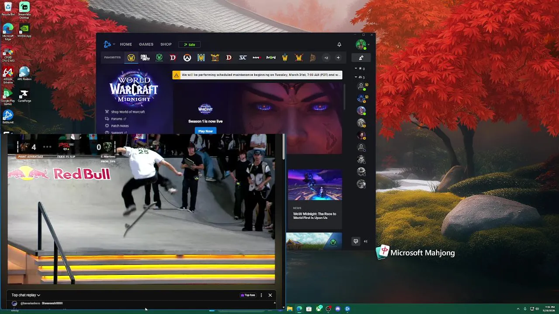Open the Streamlabs Desktop shortcut
The image size is (559, 314).
24,10
